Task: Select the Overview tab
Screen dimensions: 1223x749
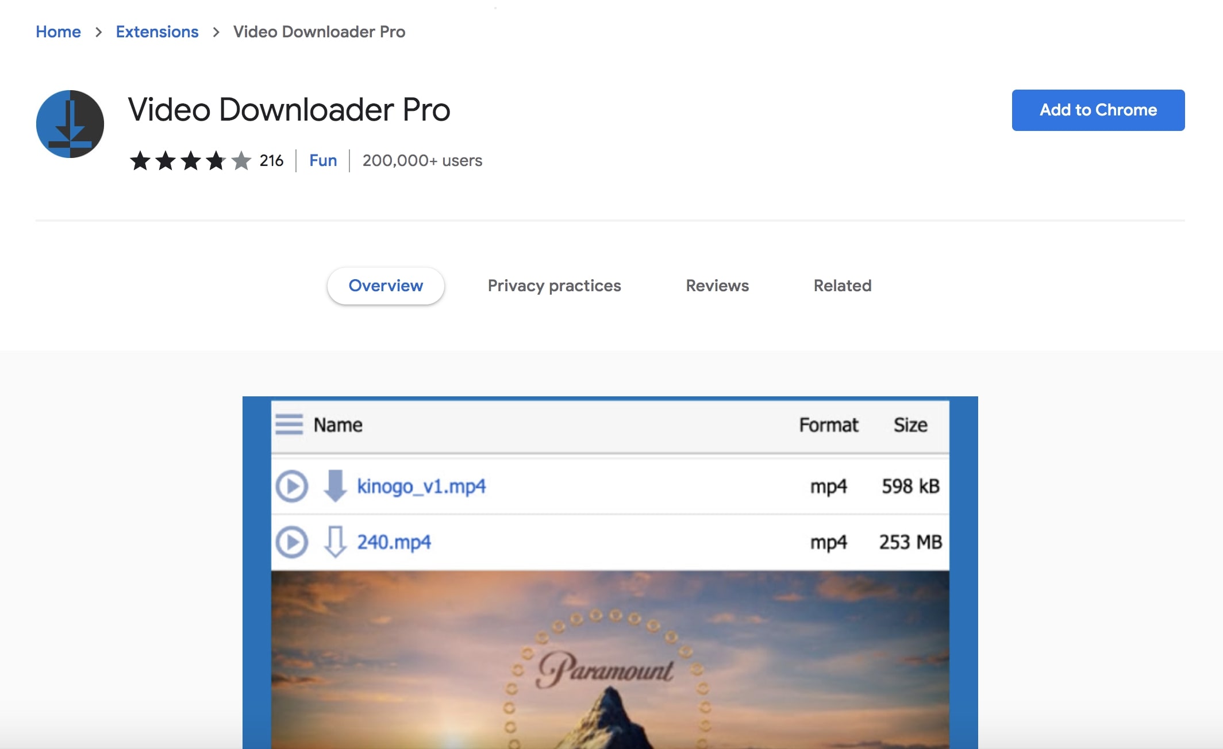Action: (x=385, y=285)
